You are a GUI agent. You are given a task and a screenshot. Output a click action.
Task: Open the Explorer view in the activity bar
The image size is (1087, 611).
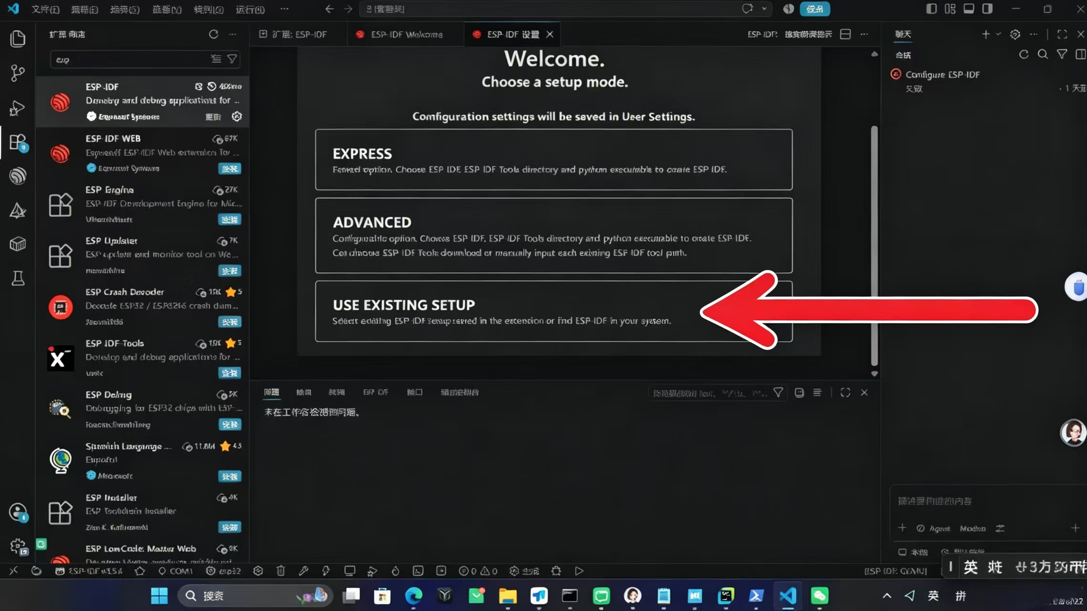(x=18, y=39)
